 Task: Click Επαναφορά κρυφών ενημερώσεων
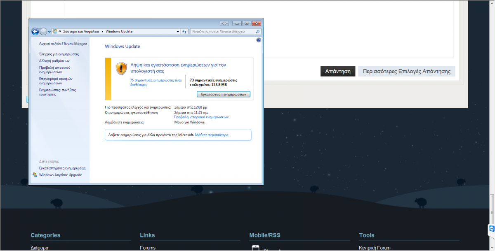coord(56,81)
